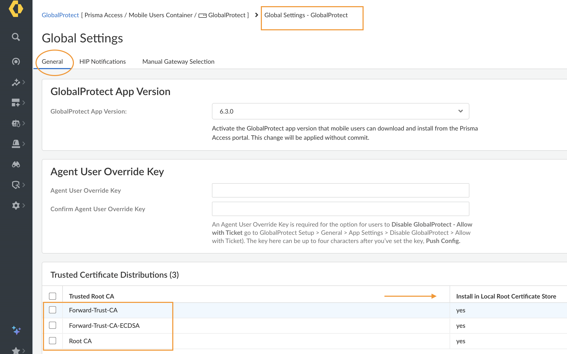Click the binoculars icon in sidebar
Screen dimensions: 567x354
16,164
